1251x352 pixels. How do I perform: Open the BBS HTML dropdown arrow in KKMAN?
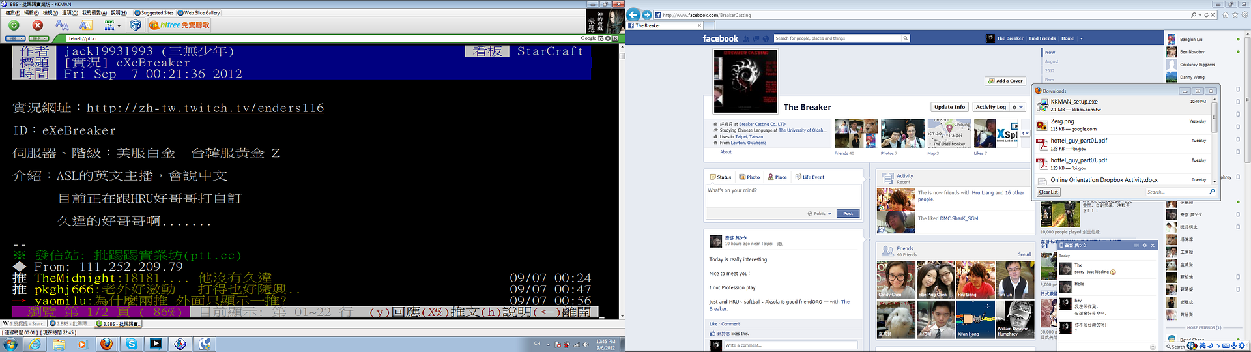pyautogui.click(x=119, y=27)
